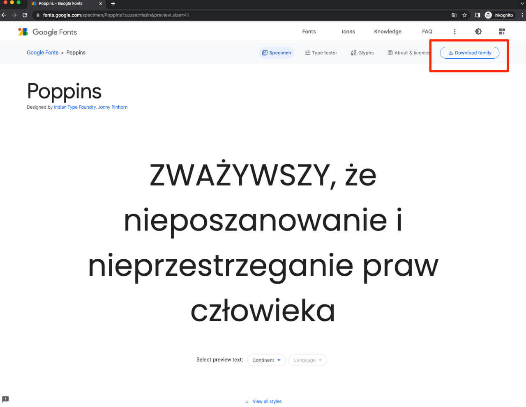Open the Indian Type Foundry designer link

click(74, 107)
